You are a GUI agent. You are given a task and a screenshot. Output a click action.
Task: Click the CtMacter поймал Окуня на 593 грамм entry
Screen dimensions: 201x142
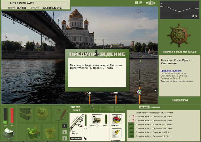tap(154, 117)
